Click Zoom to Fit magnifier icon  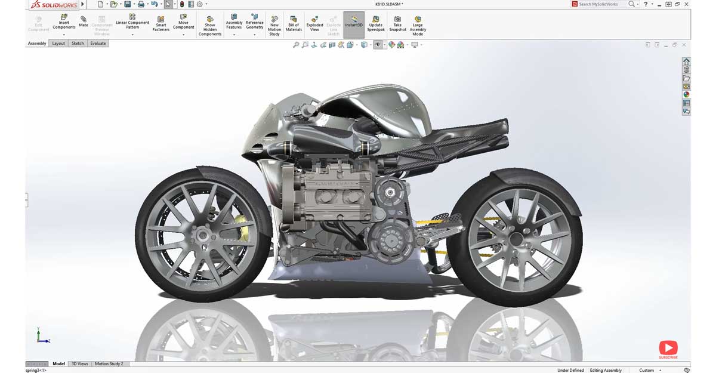tap(296, 45)
